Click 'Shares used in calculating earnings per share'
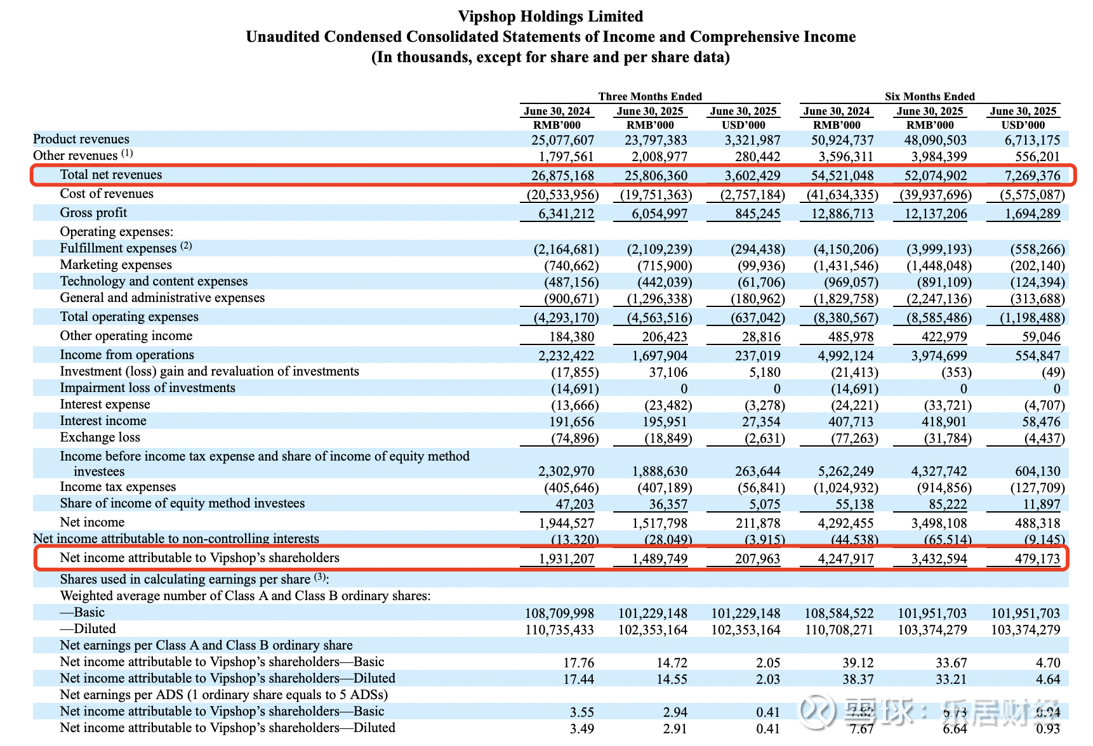The image size is (1093, 746). tap(194, 579)
